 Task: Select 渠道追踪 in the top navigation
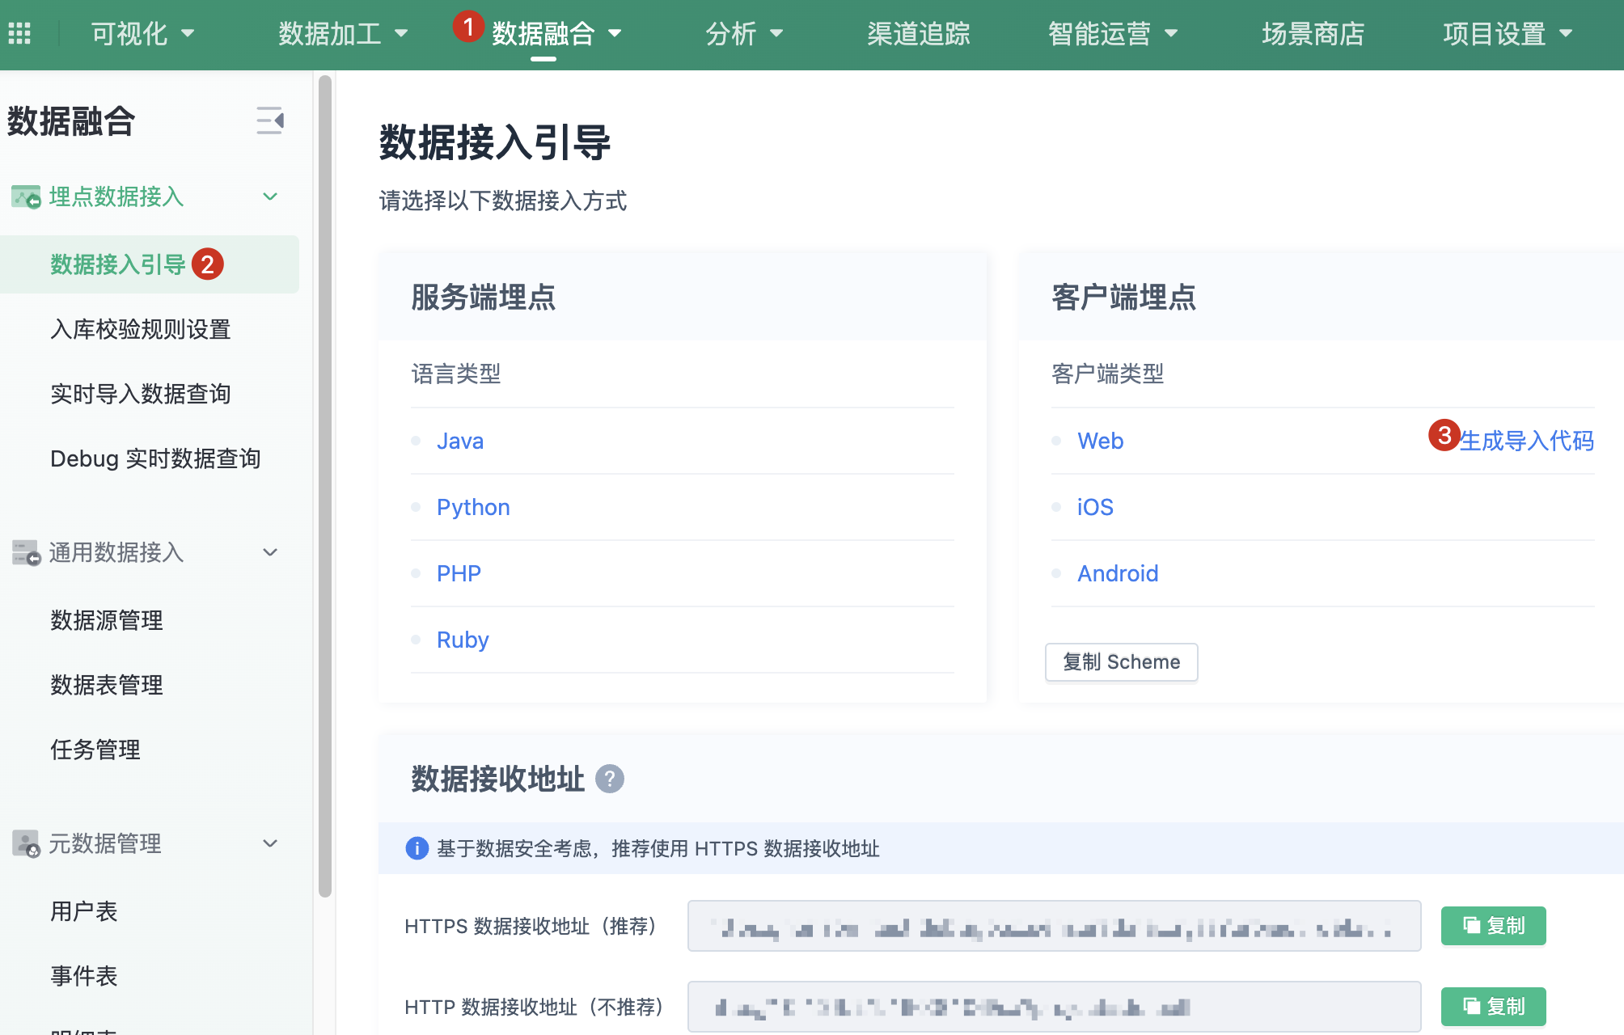click(x=917, y=34)
